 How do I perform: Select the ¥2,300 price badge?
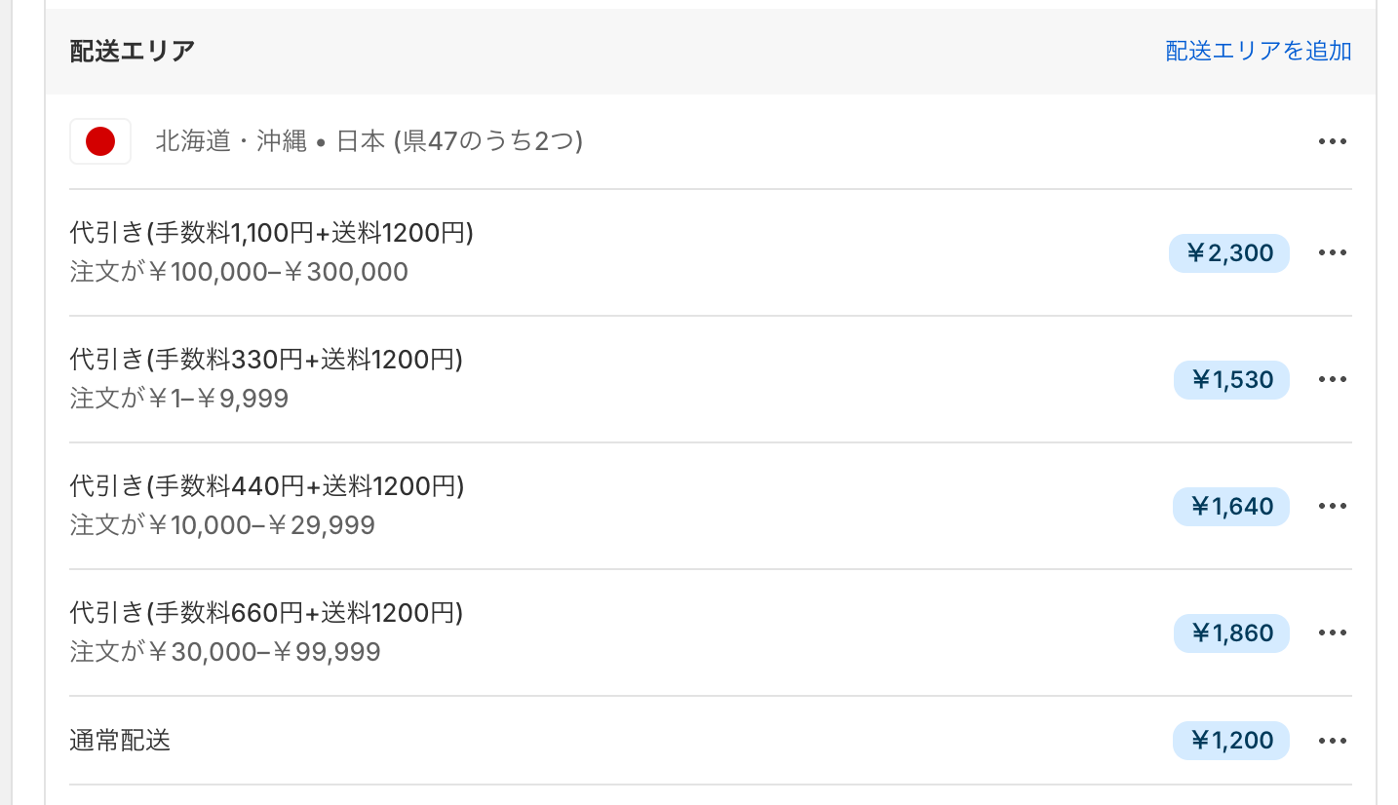1229,253
